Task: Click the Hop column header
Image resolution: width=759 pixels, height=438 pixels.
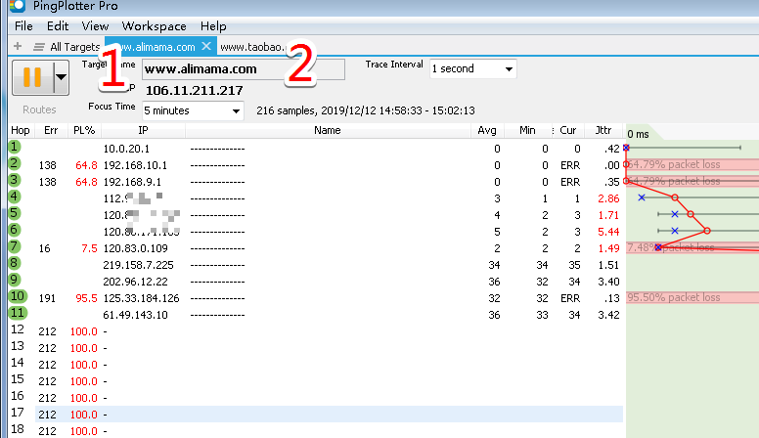Action: (x=21, y=130)
